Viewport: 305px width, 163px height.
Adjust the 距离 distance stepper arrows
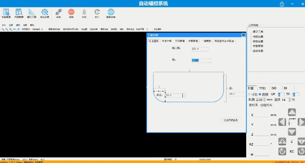(x=264, y=100)
